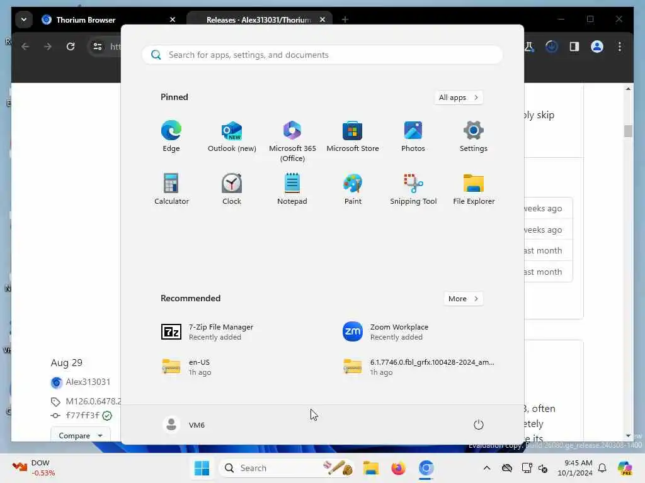Open the Paint app
This screenshot has width=645, height=483.
click(x=353, y=189)
